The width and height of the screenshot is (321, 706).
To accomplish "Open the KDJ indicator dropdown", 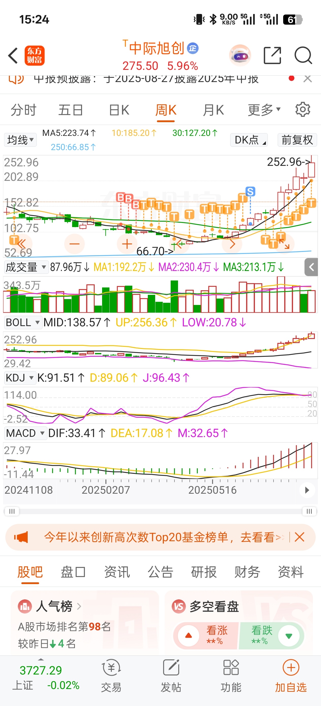I will [x=20, y=378].
